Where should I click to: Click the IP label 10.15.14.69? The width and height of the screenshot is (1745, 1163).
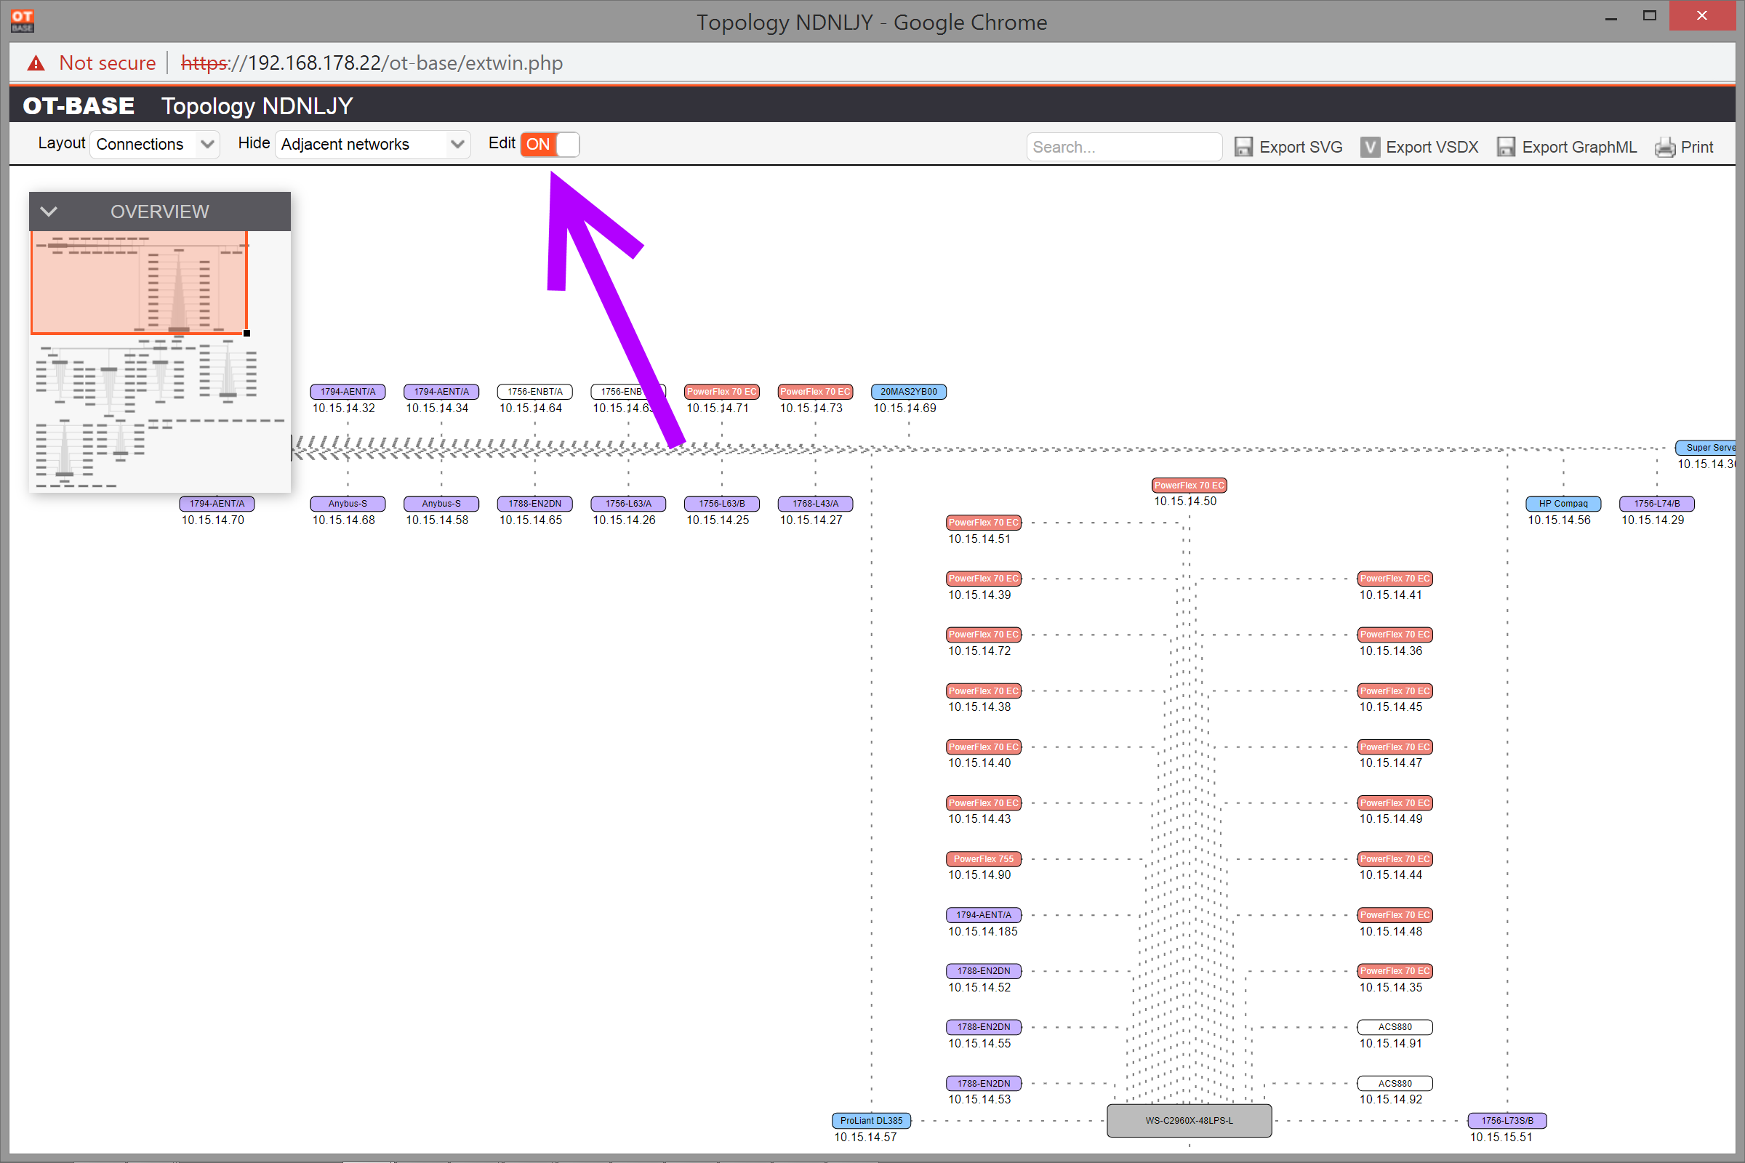pos(904,408)
